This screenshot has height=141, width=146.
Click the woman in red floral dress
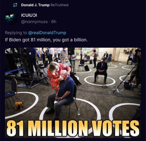(58, 75)
